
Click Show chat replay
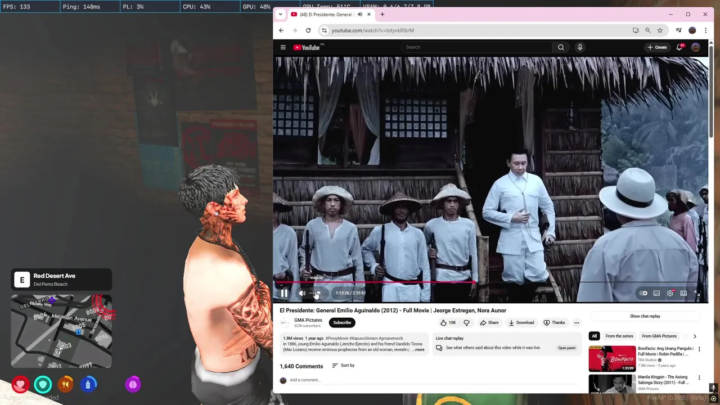coord(645,316)
